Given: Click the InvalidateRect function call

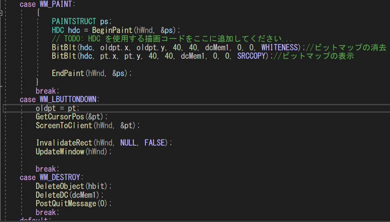Looking at the screenshot, I should tap(64, 143).
